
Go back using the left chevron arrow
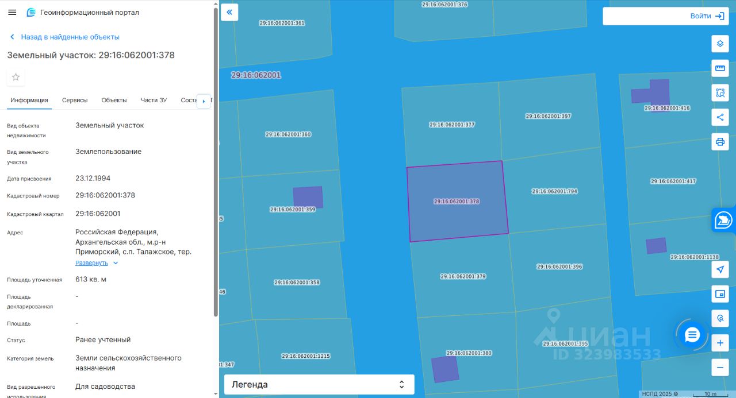coord(12,37)
